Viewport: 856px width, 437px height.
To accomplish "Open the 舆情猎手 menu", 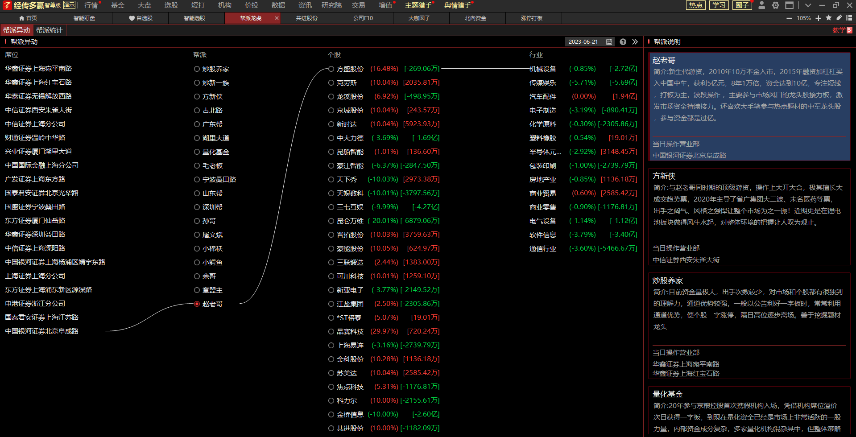I will [458, 5].
